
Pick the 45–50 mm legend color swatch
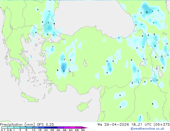tap(79, 128)
